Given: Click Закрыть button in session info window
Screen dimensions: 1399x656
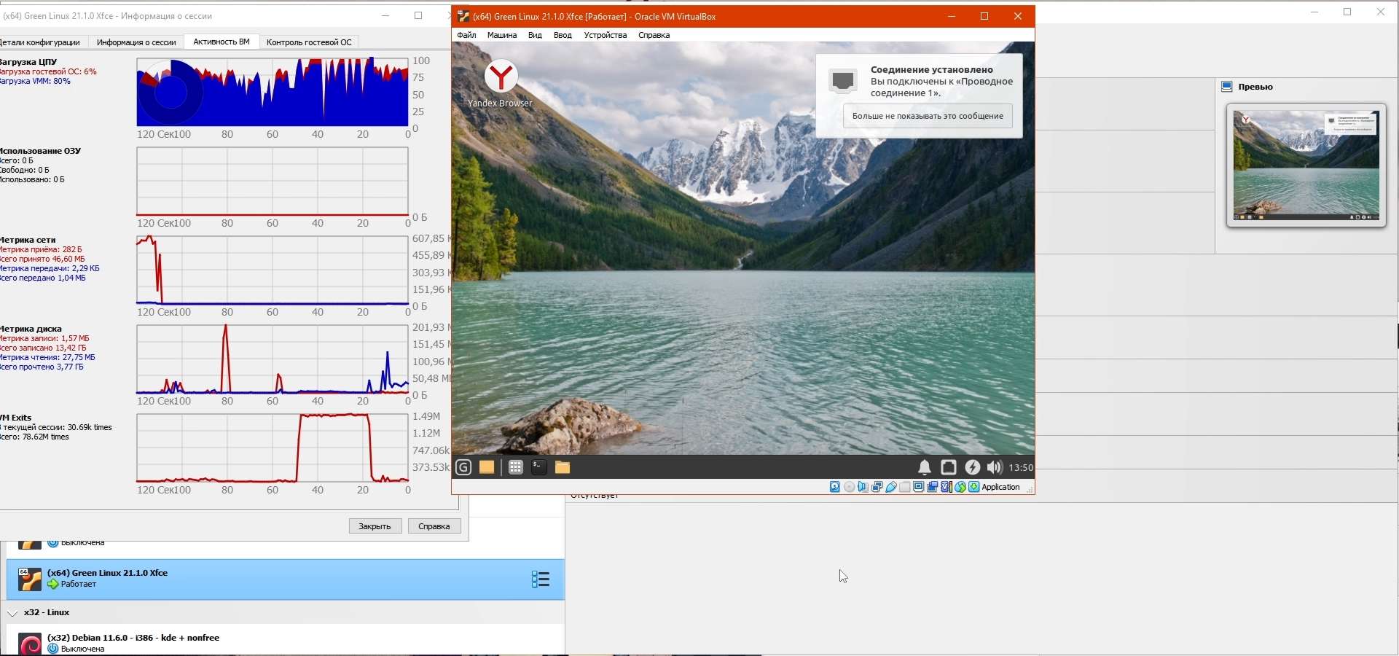Looking at the screenshot, I should click(375, 526).
